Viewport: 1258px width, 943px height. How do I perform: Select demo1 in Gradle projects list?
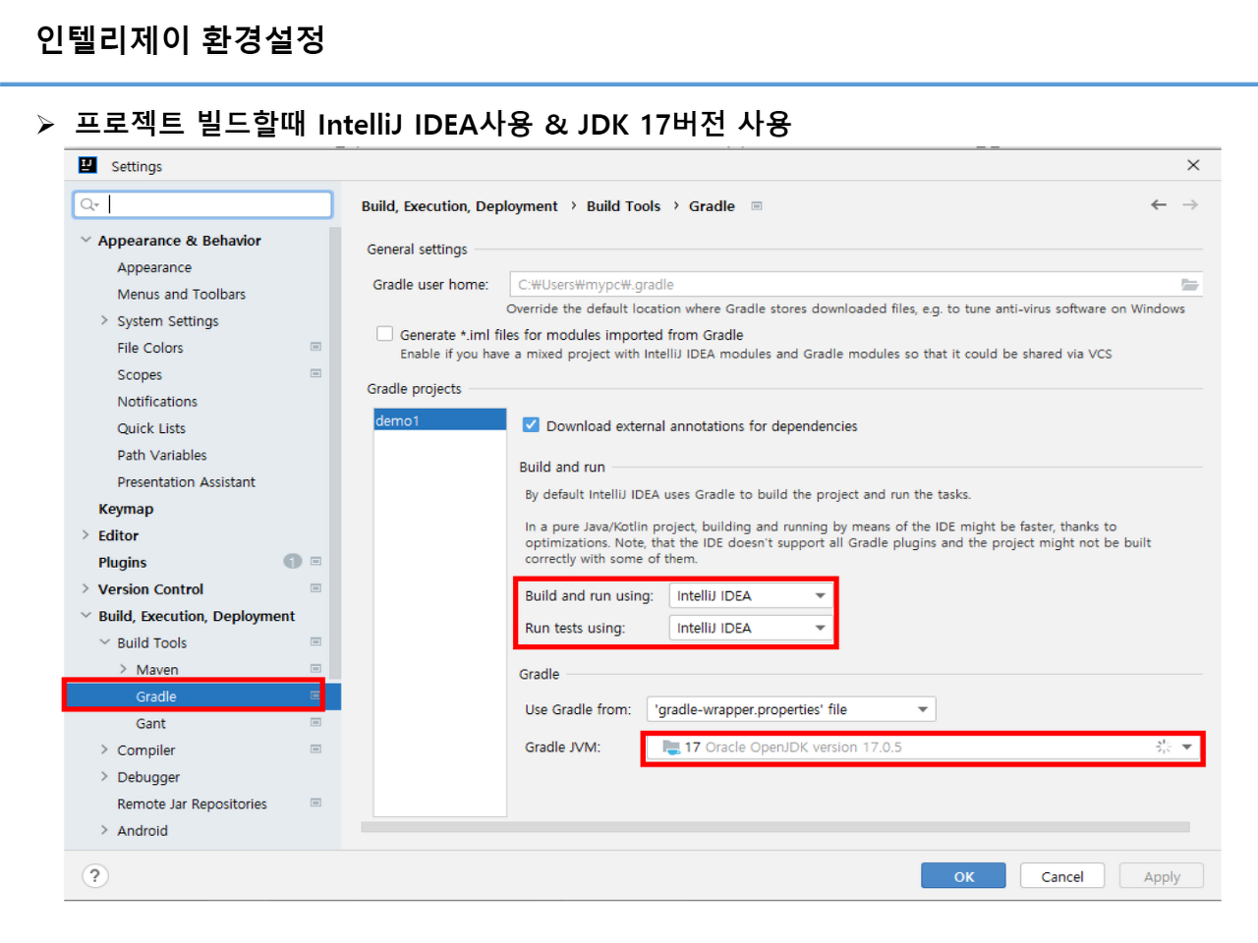pyautogui.click(x=439, y=420)
